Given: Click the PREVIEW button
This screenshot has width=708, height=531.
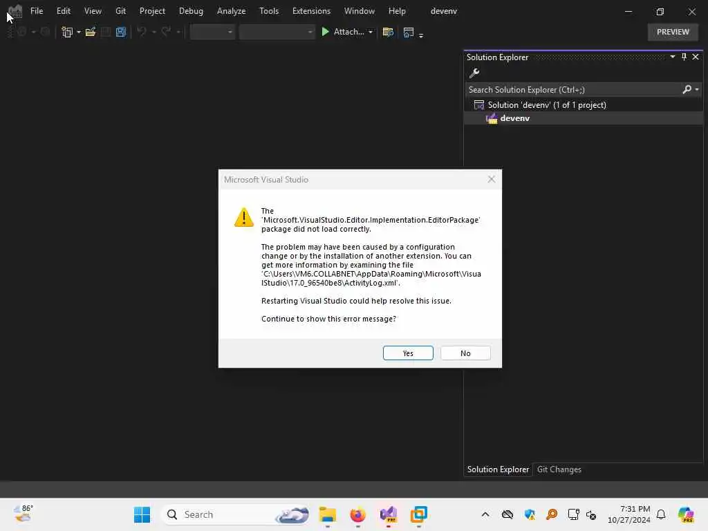Looking at the screenshot, I should click(x=673, y=32).
